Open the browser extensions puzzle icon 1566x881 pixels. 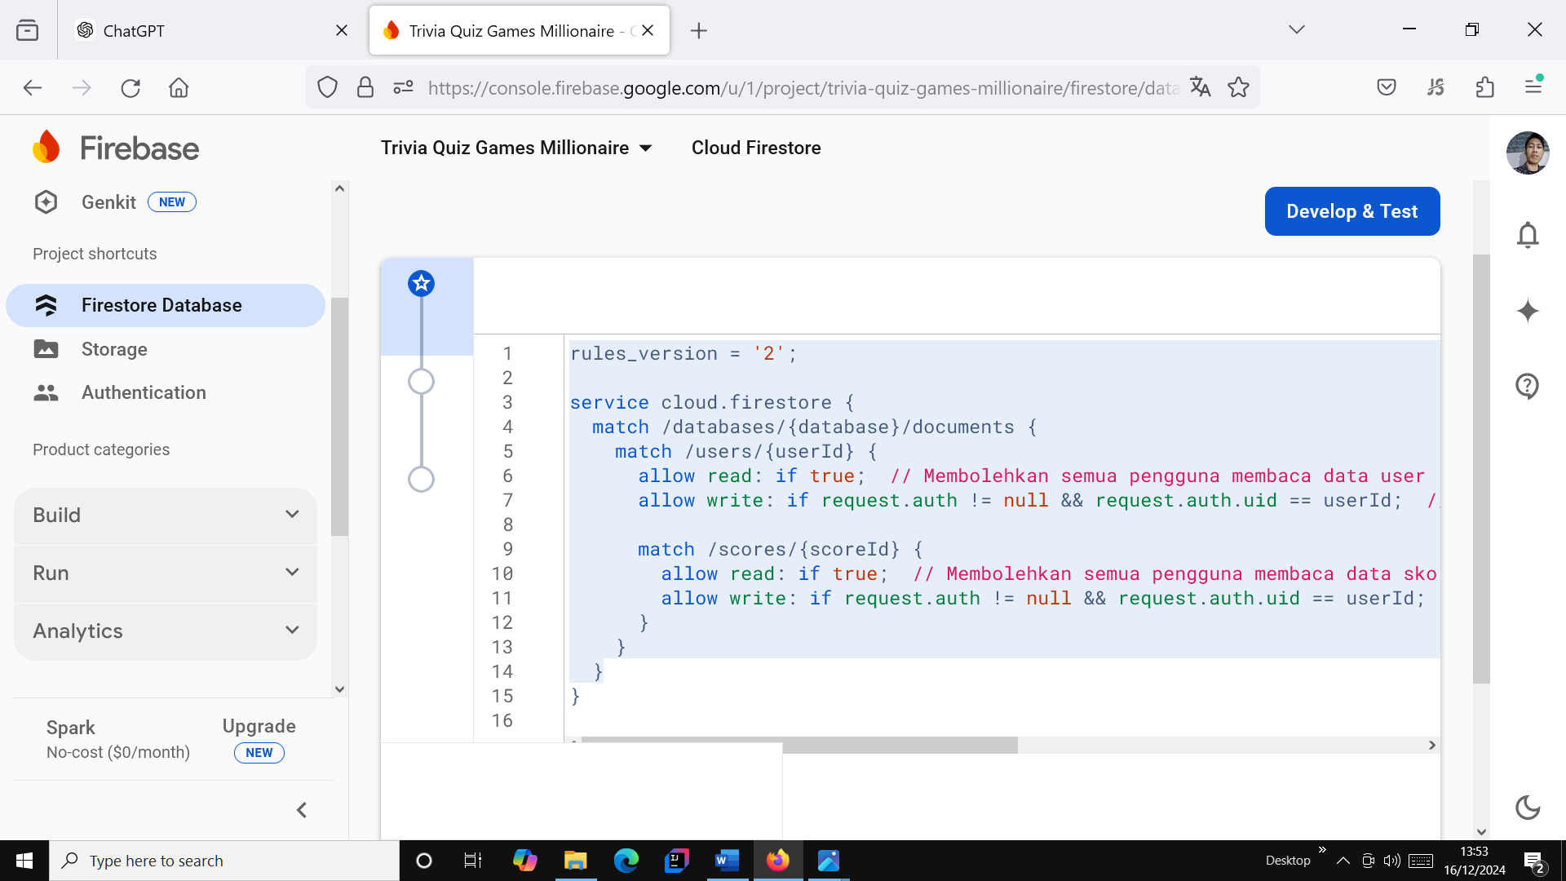pyautogui.click(x=1485, y=87)
